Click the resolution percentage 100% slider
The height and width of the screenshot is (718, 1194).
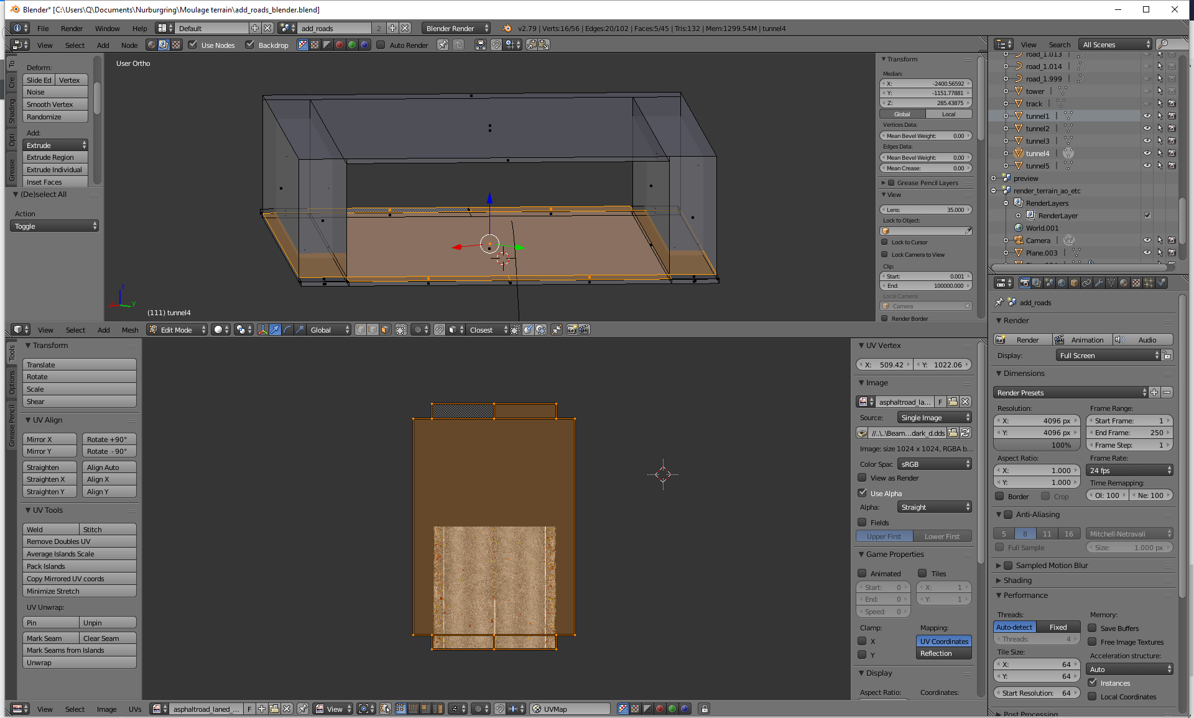(x=1037, y=445)
